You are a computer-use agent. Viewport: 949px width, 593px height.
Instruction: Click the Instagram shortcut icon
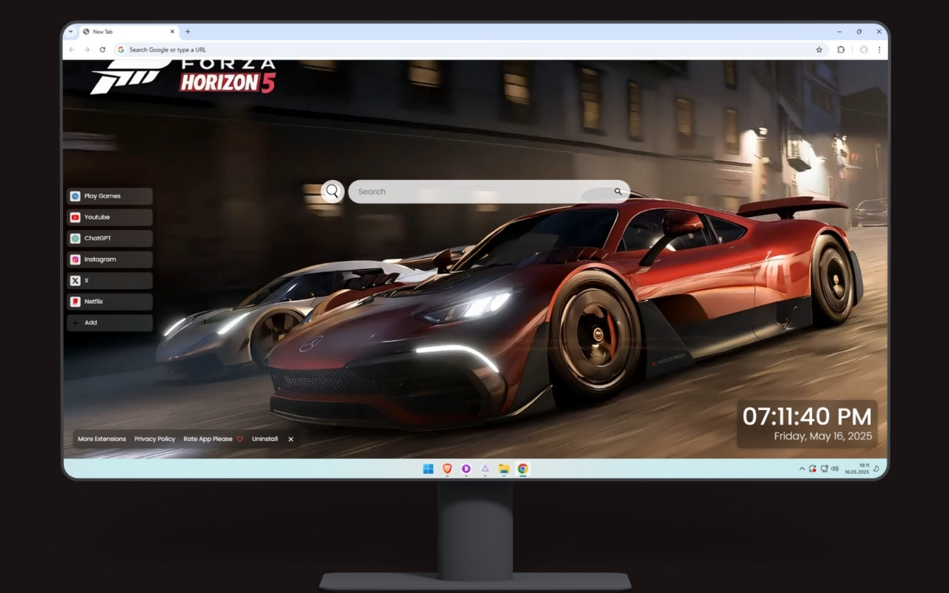[x=75, y=259]
